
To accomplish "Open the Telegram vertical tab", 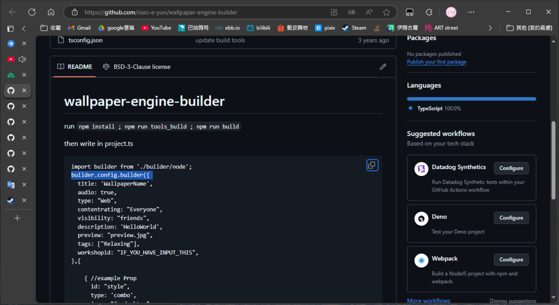I will click(x=11, y=44).
